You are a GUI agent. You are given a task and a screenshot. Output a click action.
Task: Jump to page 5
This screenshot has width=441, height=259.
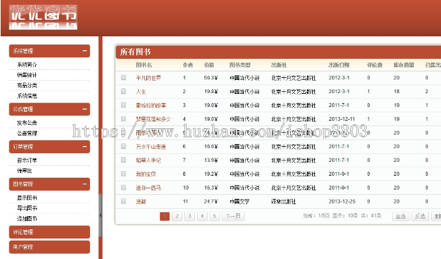214,216
